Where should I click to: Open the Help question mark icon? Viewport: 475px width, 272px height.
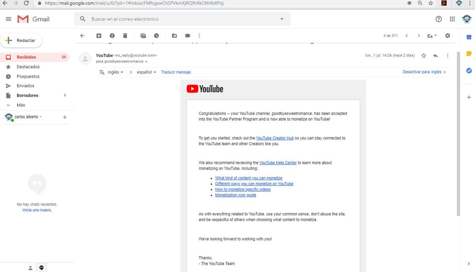click(x=439, y=19)
